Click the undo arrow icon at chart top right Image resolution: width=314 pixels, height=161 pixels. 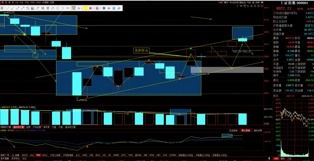click(248, 6)
